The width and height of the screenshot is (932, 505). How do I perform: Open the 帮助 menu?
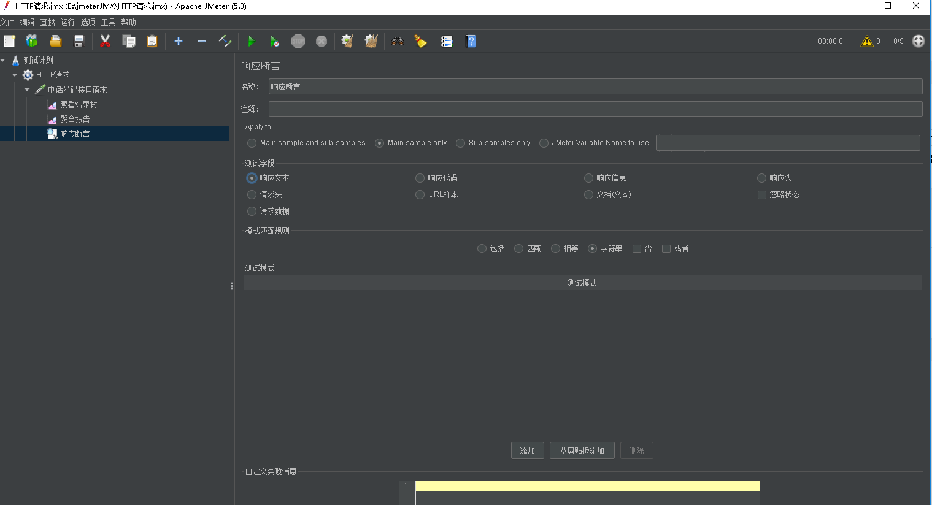(x=128, y=22)
